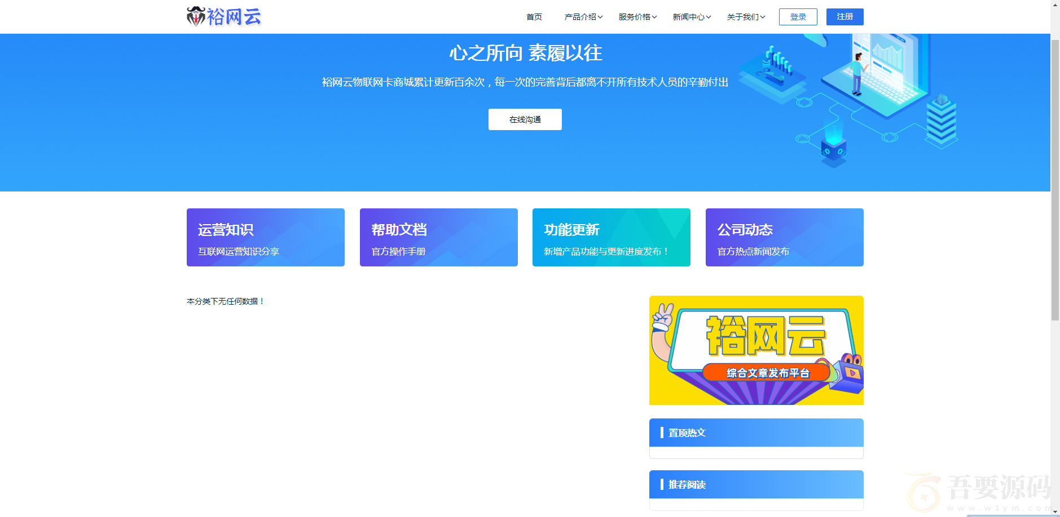Click the 裕网云 logo in the header
Screen dimensions: 1060x517
pos(224,17)
